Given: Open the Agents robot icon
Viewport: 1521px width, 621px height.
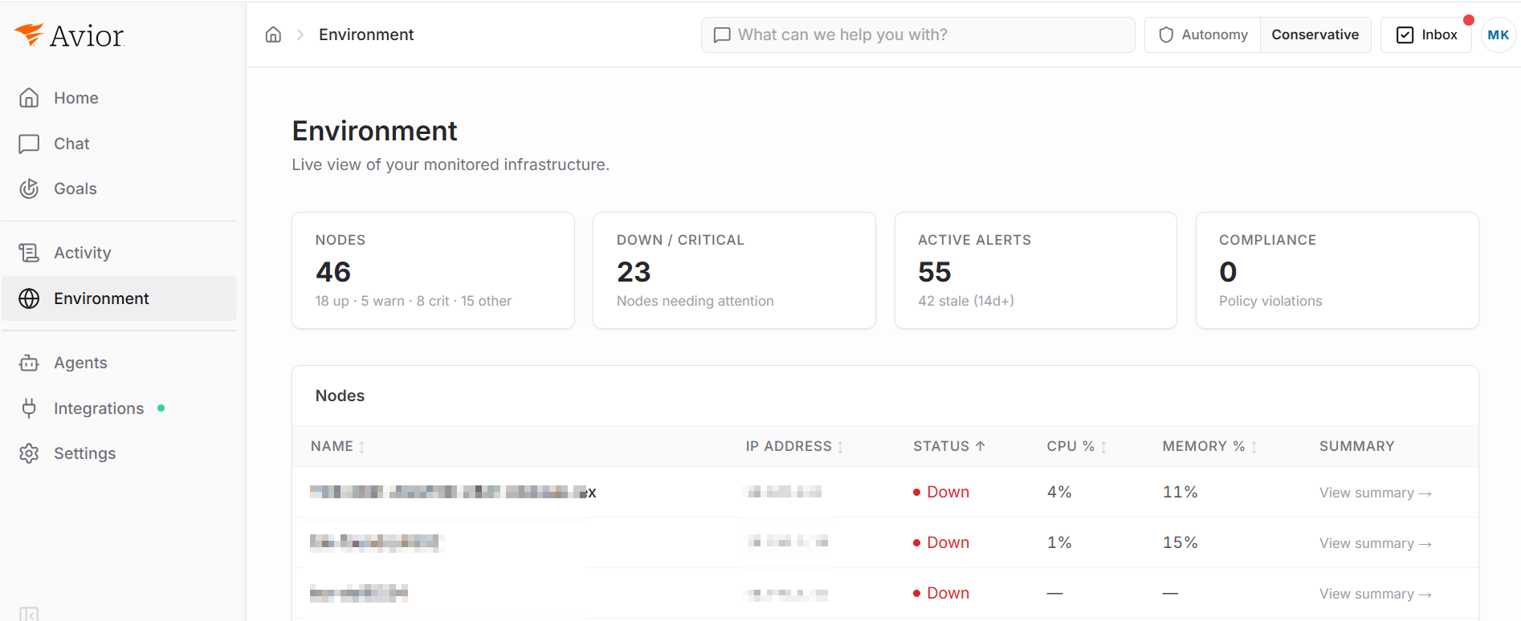Looking at the screenshot, I should click(x=29, y=363).
